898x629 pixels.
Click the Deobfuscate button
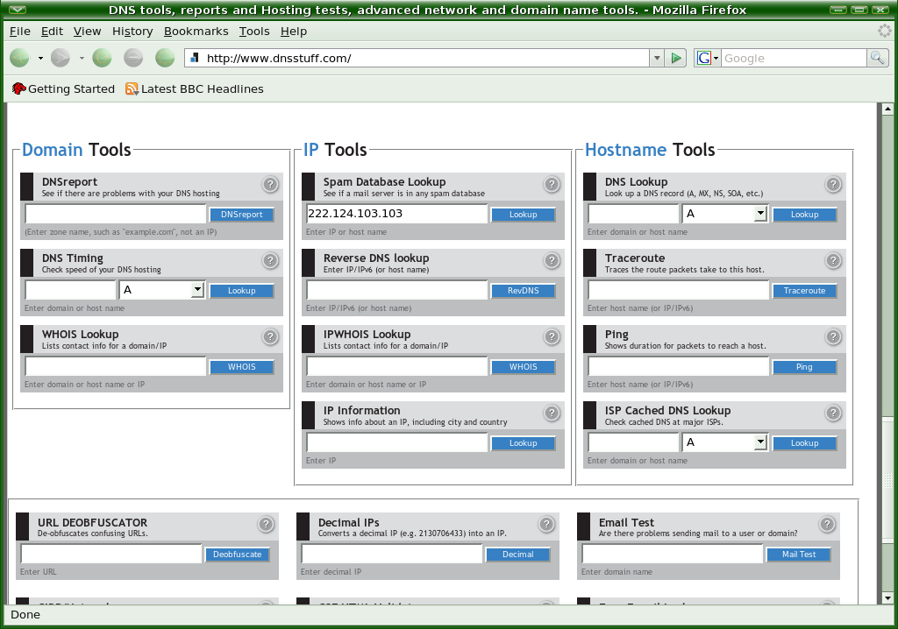pyautogui.click(x=237, y=554)
